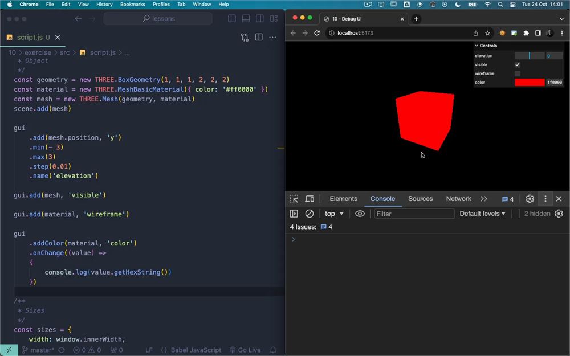This screenshot has width=570, height=356.
Task: Click the Spotlight search icon in menu bar
Action: [x=500, y=5]
